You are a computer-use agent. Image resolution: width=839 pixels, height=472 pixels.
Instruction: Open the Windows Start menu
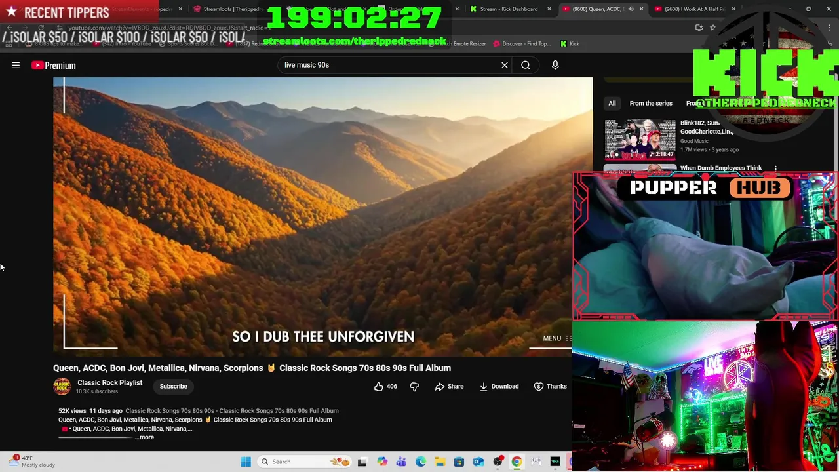point(246,462)
